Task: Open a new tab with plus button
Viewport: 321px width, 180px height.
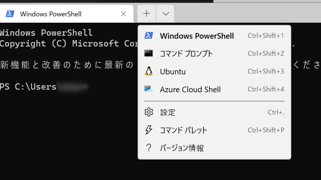Action: 147,14
